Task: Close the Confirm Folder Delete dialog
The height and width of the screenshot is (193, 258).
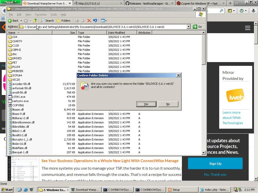Action: click(178, 75)
